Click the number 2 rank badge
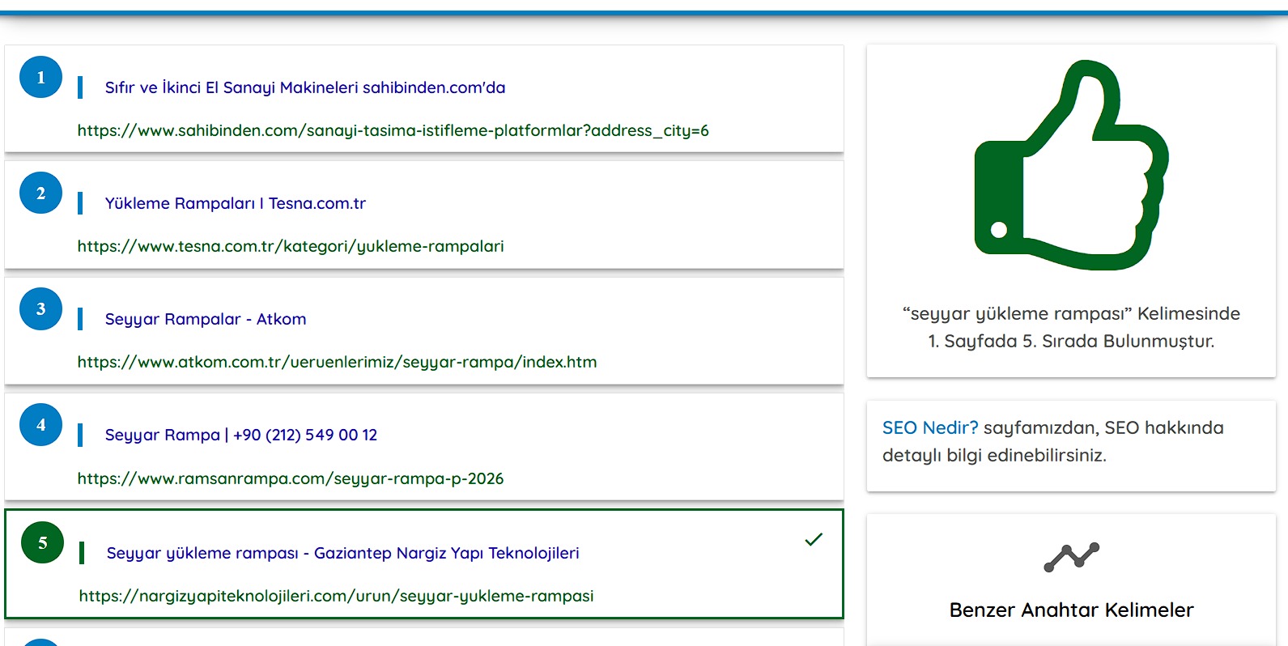The image size is (1288, 646). [40, 193]
